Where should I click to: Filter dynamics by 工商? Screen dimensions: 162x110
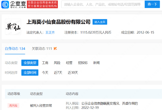point(45,63)
